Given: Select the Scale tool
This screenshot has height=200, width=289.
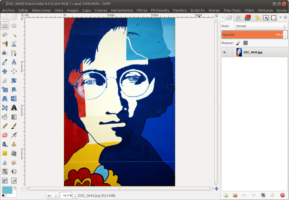Looking at the screenshot, I should pyautogui.click(x=5, y=90).
